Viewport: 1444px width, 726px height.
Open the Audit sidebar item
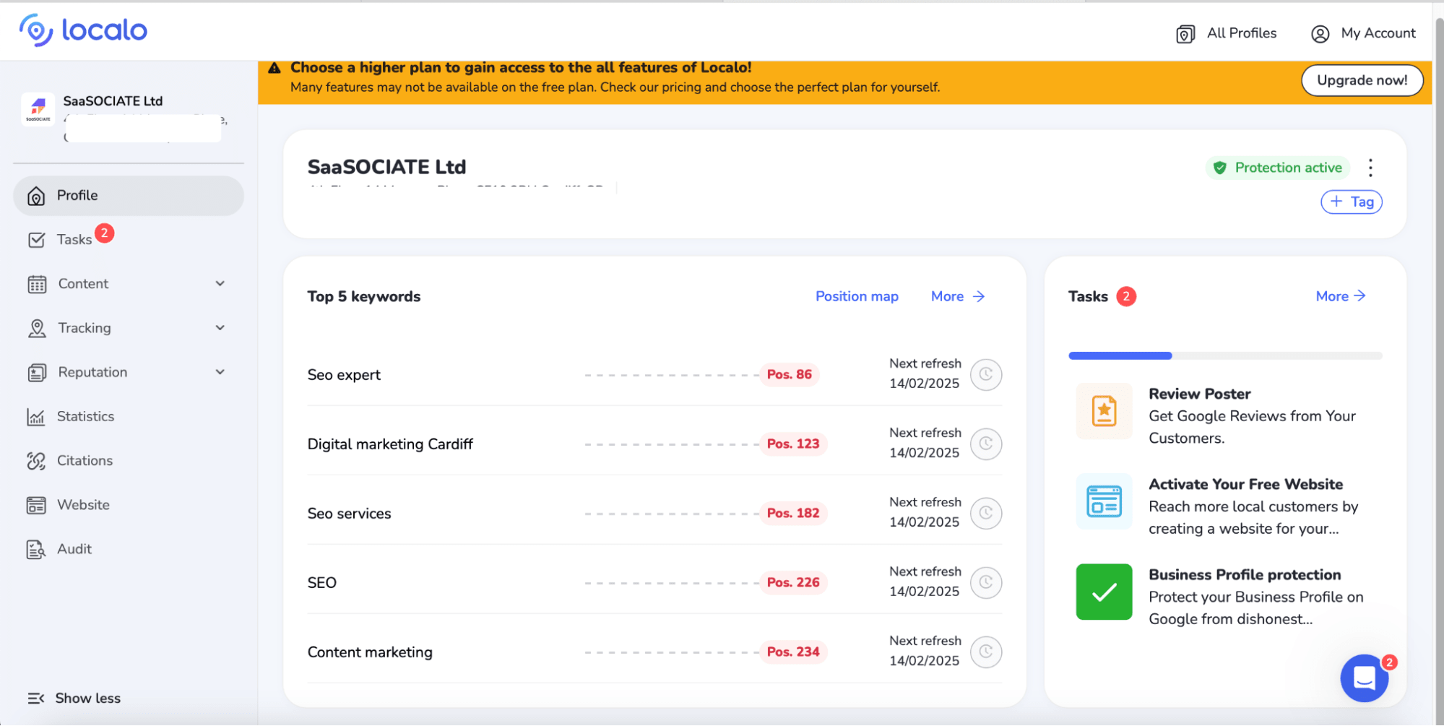click(129, 549)
